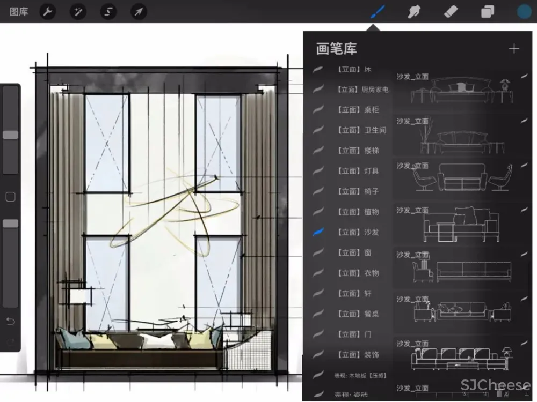Select the Transform arrow tool
This screenshot has width=537, height=402.
(x=139, y=12)
